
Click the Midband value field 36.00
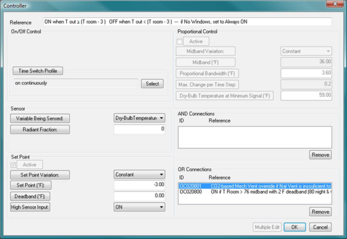[x=306, y=62]
